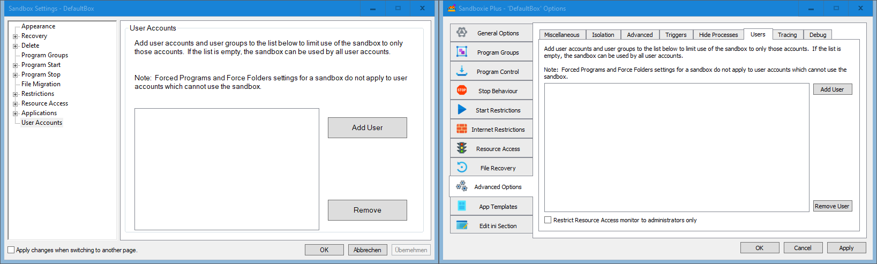The width and height of the screenshot is (877, 264).
Task: Open the Hide Processes tab
Action: [x=718, y=35]
